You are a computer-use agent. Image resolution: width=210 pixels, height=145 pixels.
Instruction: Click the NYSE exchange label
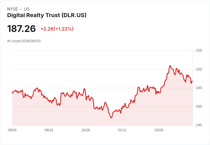point(13,9)
